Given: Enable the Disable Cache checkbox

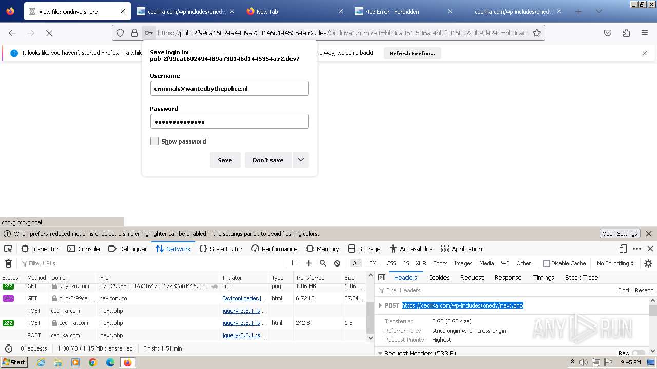Looking at the screenshot, I should point(547,263).
